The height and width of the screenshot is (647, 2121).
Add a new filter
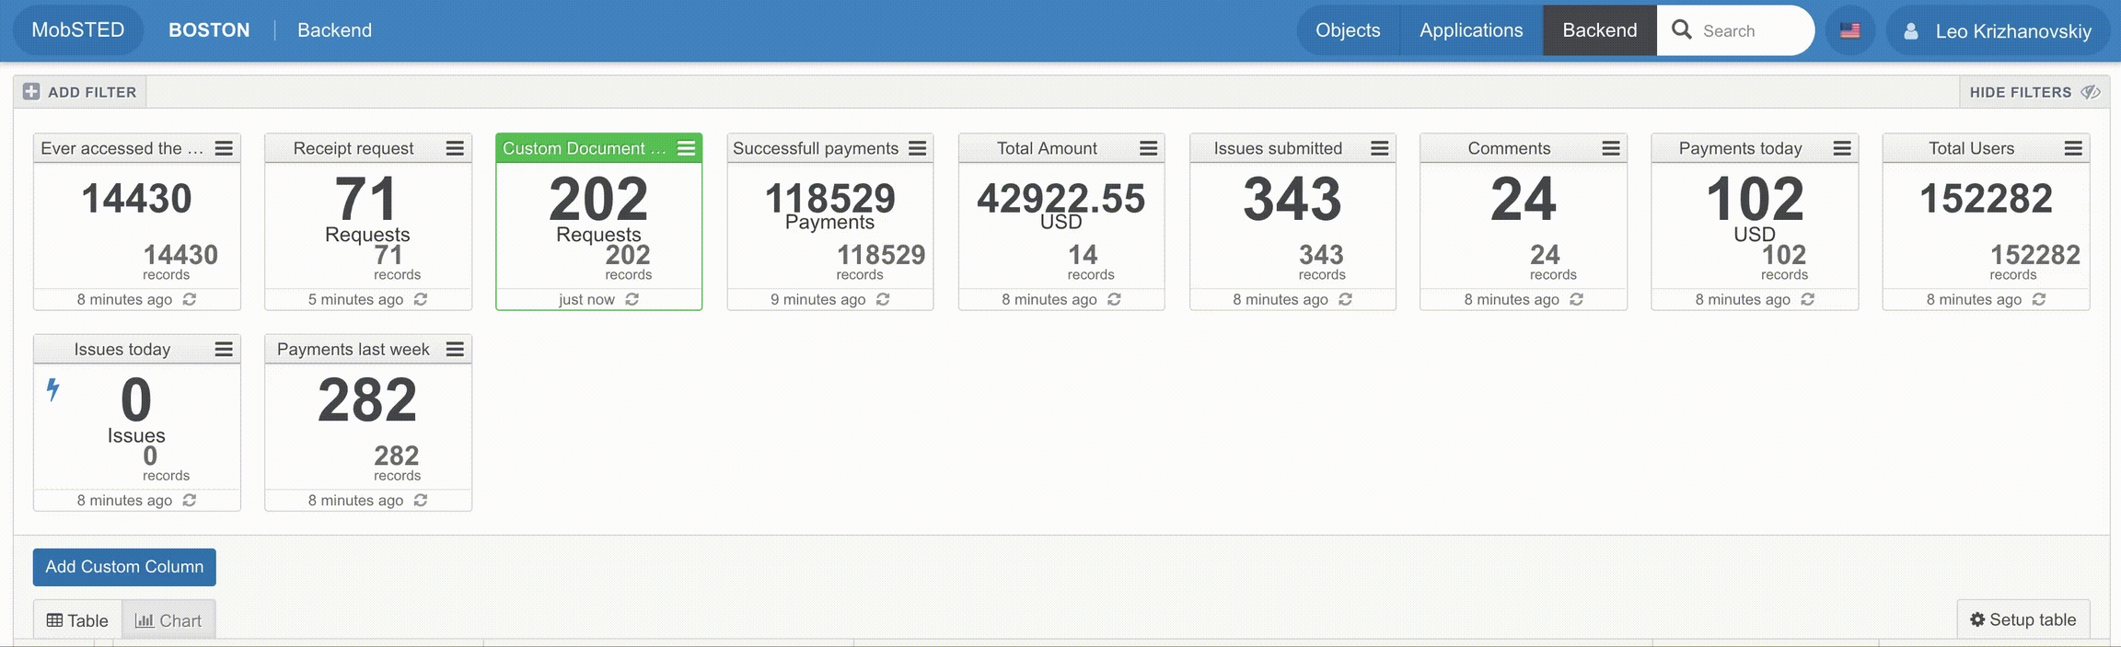coord(80,92)
